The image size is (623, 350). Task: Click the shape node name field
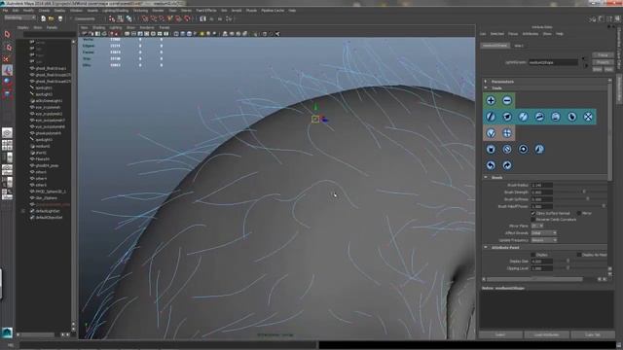click(x=553, y=62)
